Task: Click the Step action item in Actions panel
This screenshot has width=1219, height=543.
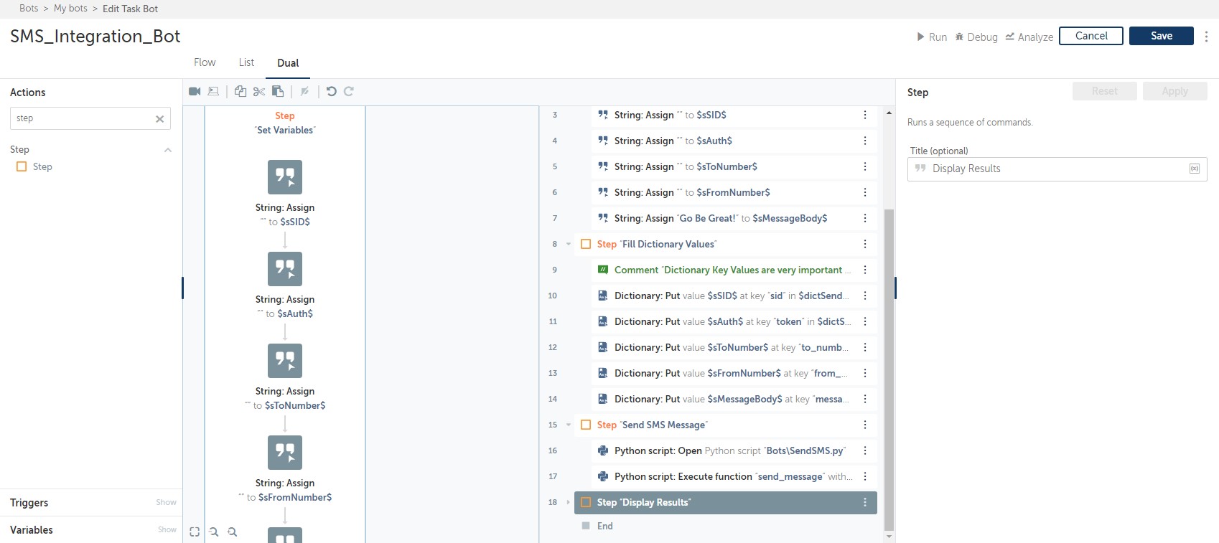Action: [x=42, y=166]
